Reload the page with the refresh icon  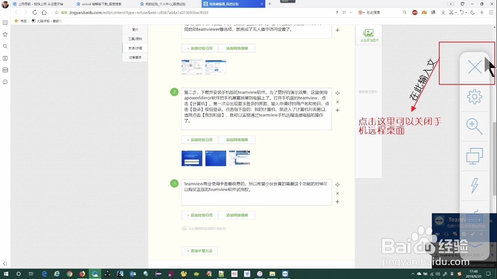click(35, 12)
